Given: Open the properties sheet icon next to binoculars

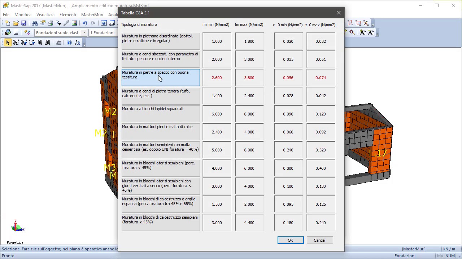Looking at the screenshot, I should tap(43, 23).
